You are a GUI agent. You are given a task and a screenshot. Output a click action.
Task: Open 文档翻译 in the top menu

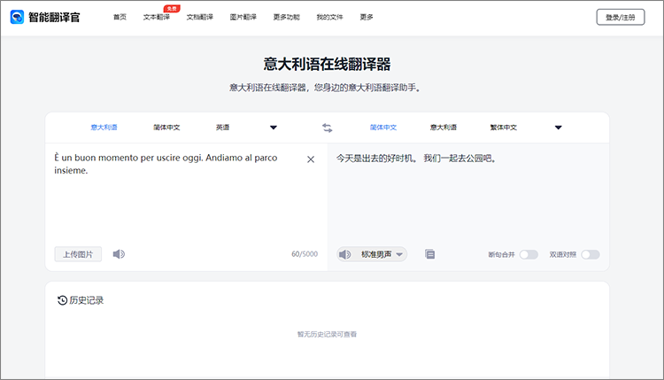(199, 17)
